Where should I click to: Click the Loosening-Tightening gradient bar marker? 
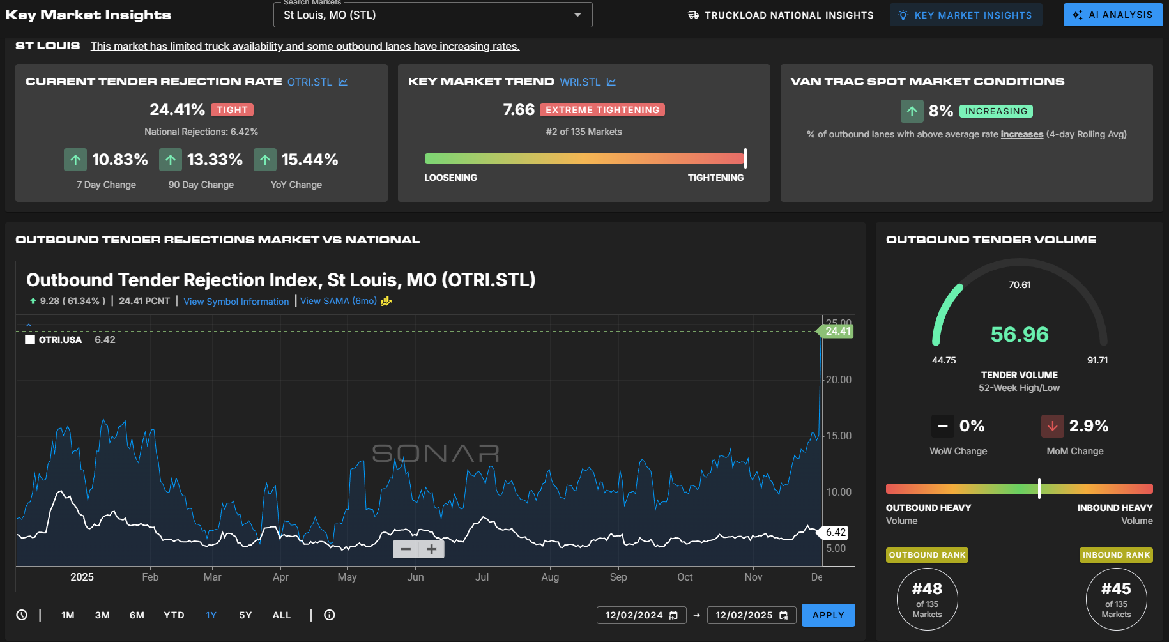click(745, 158)
